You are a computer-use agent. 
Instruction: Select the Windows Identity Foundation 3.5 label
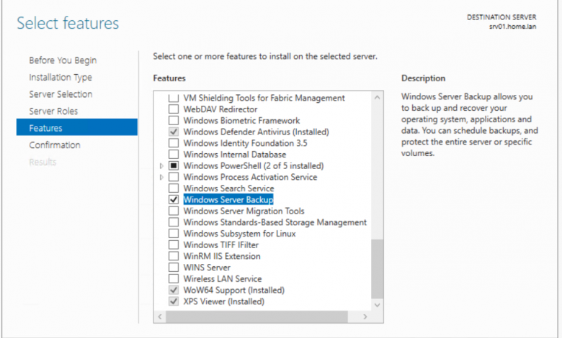tap(245, 143)
